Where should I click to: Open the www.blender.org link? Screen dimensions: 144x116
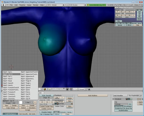pyautogui.click(x=98, y=5)
